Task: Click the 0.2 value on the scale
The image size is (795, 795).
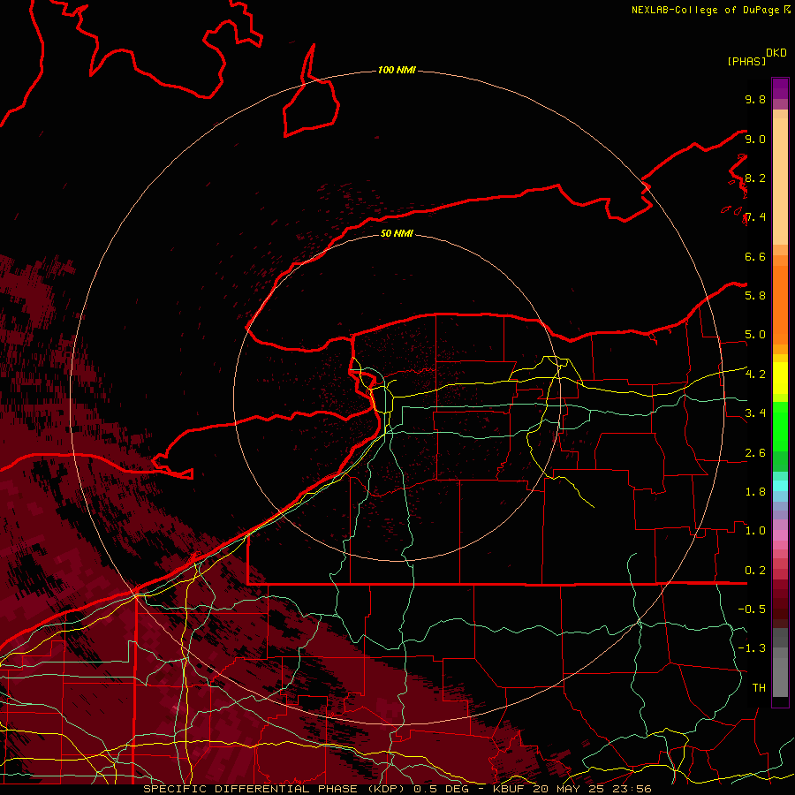Action: 755,571
